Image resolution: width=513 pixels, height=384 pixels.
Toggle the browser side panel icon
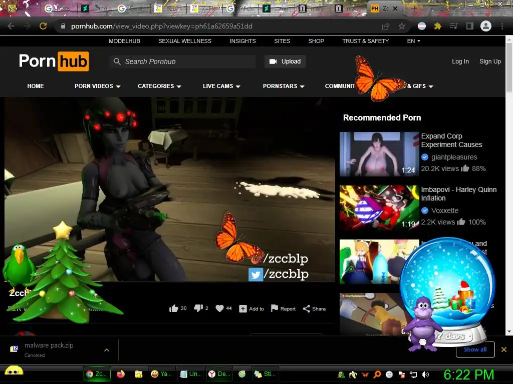(470, 26)
